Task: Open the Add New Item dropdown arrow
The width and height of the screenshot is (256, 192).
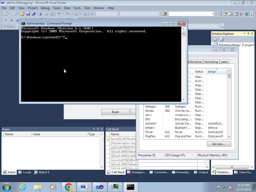Action: point(18,14)
